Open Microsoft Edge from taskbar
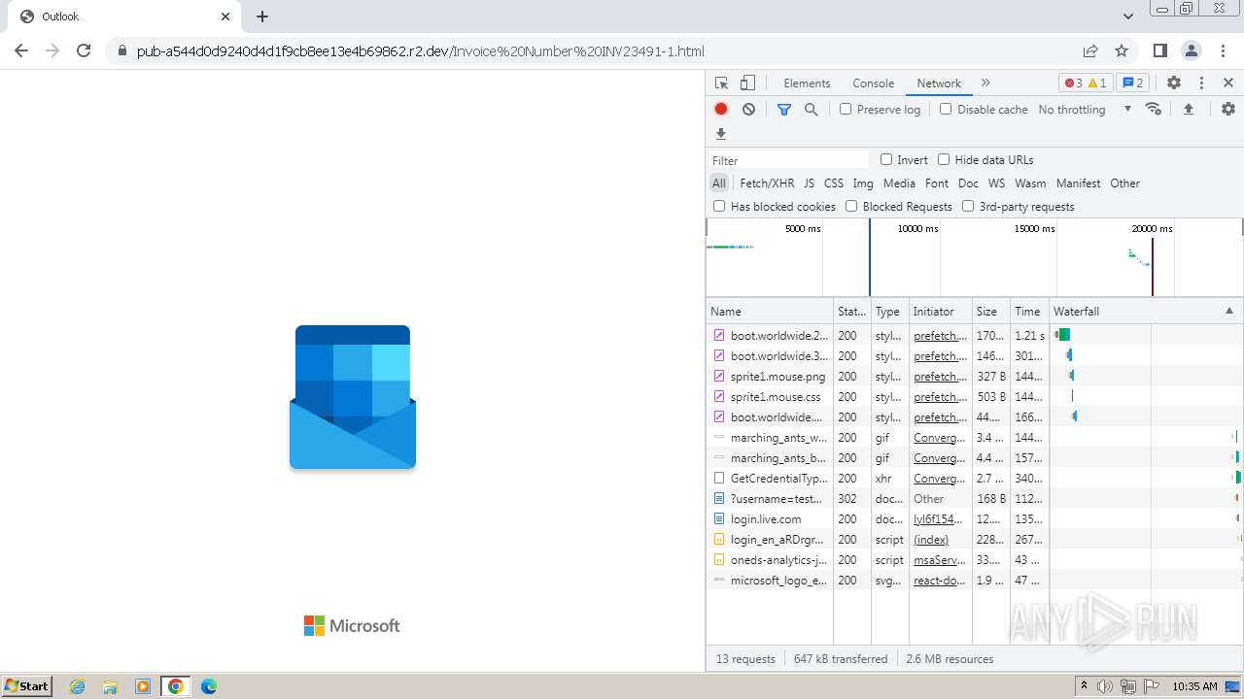 (209, 686)
